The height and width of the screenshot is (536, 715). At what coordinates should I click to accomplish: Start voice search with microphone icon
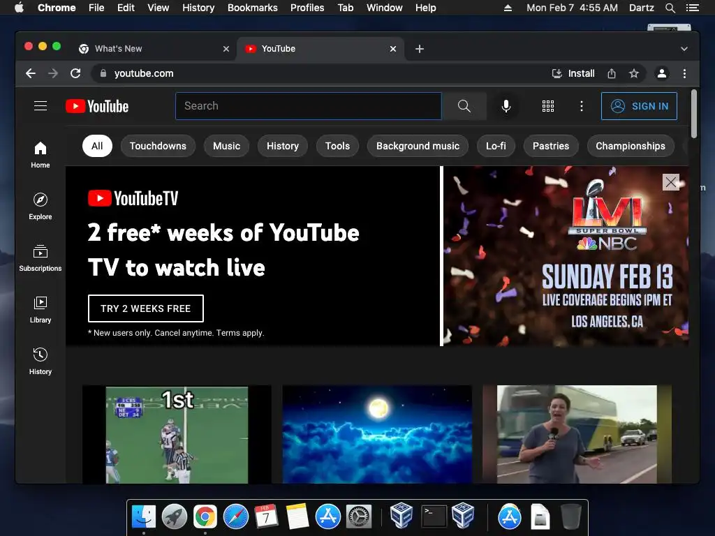click(x=506, y=106)
